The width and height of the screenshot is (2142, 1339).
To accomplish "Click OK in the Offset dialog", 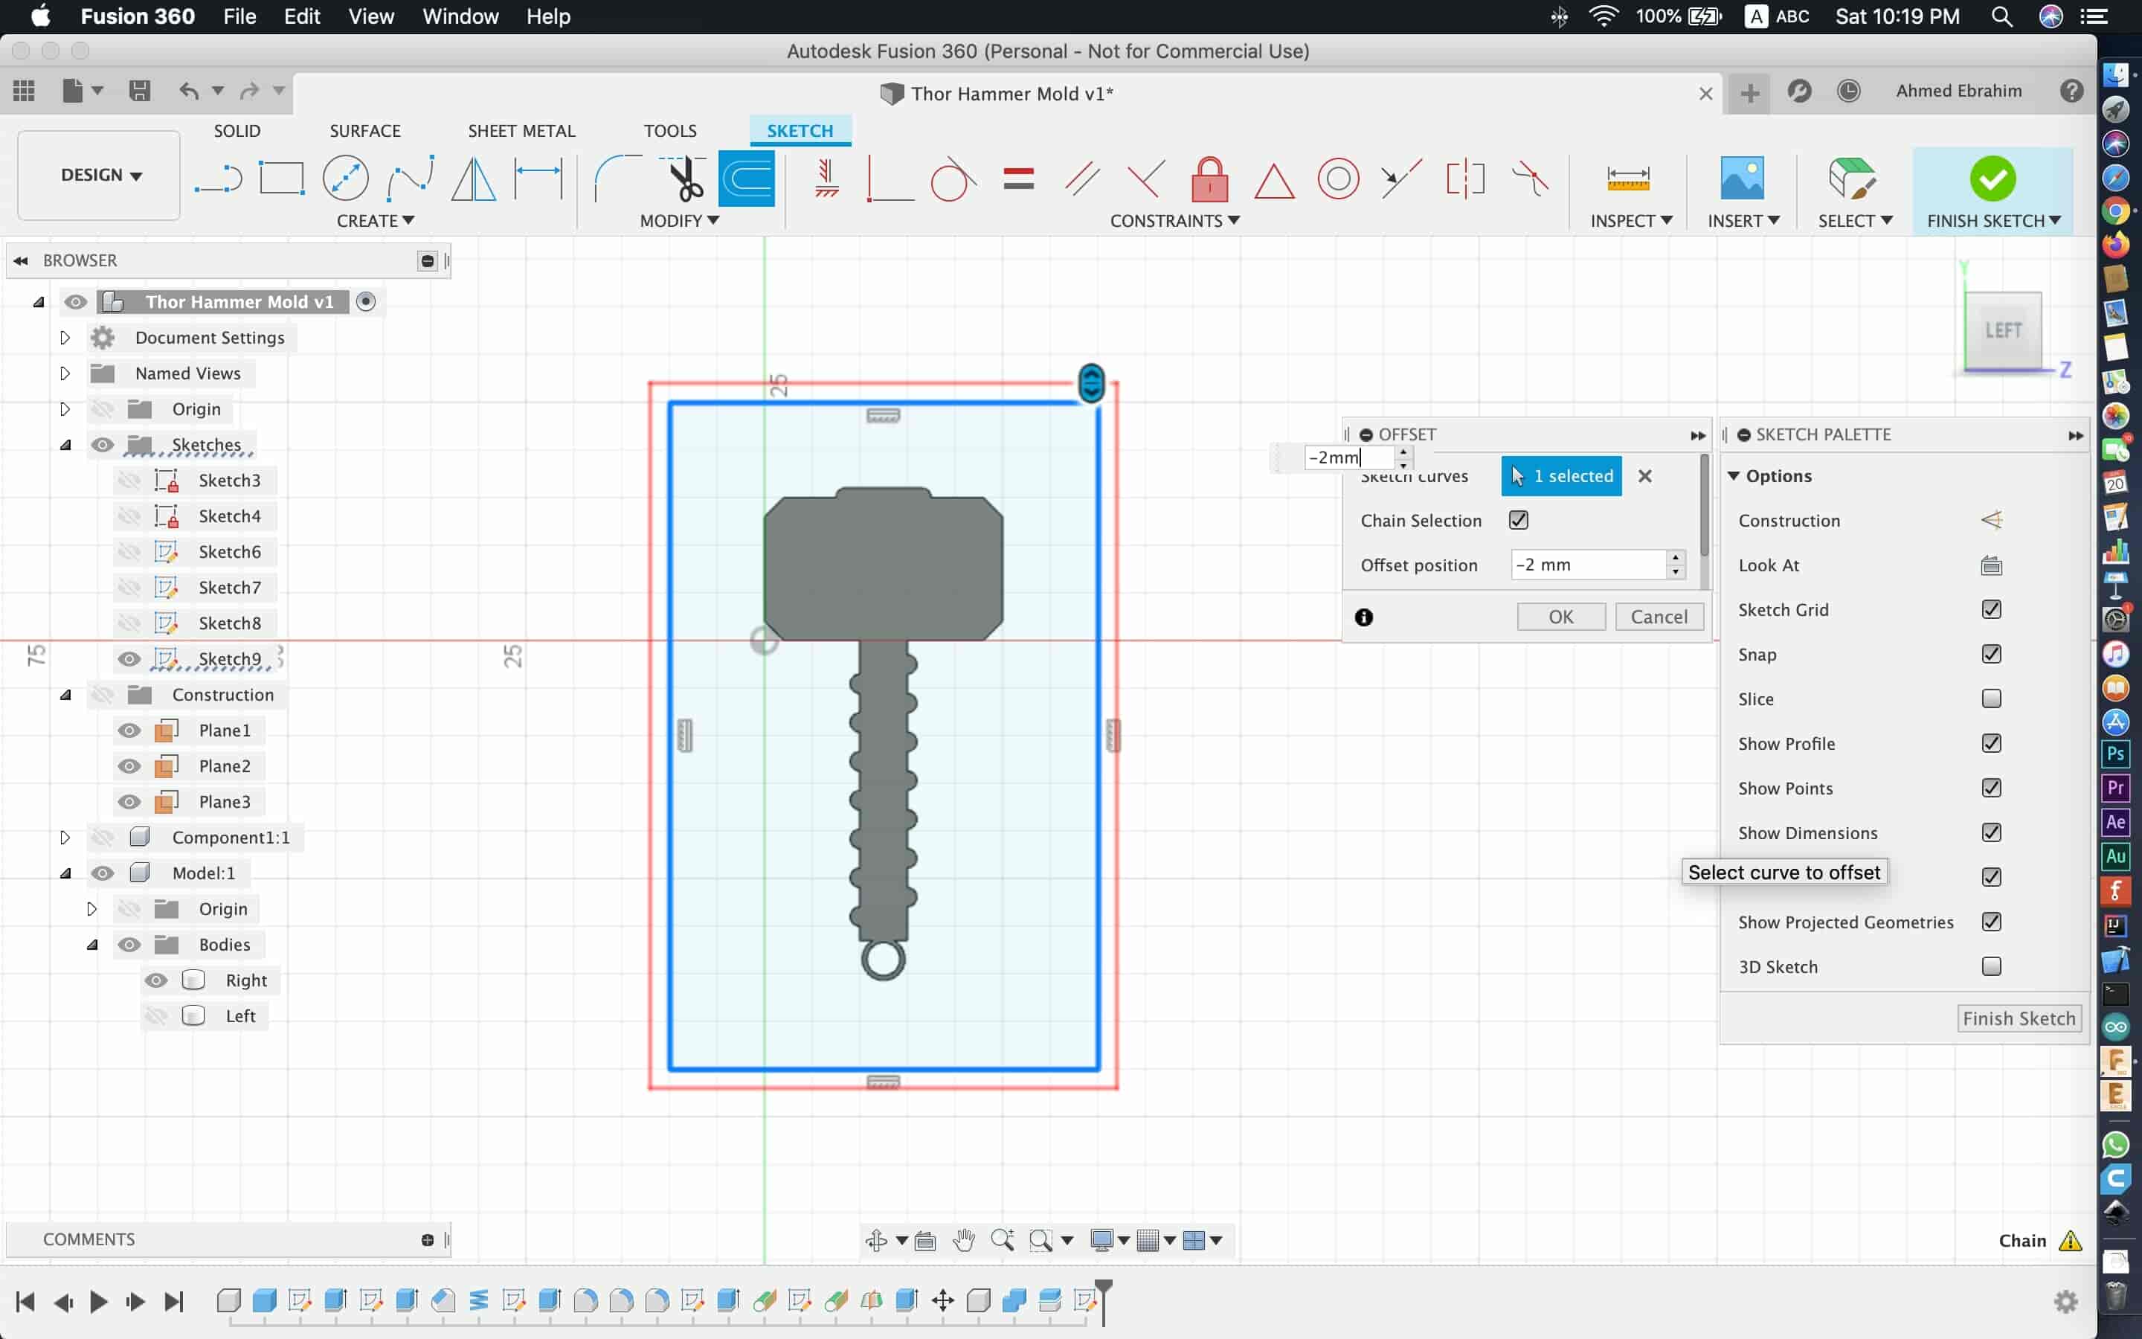I will point(1560,615).
